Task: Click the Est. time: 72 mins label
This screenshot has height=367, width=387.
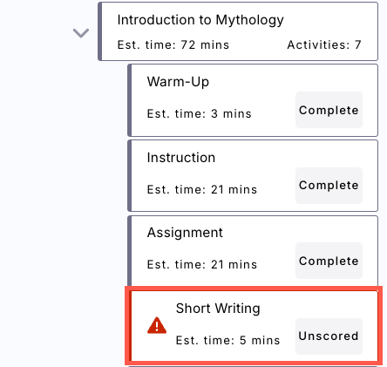Action: 173,44
